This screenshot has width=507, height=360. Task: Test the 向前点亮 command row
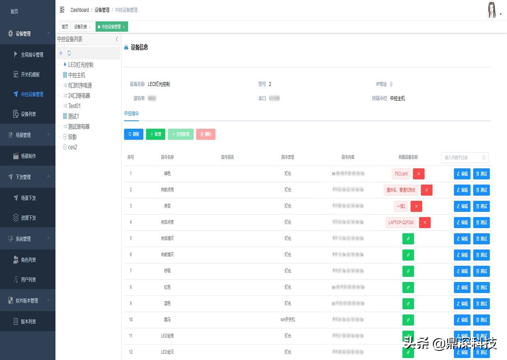(482, 190)
